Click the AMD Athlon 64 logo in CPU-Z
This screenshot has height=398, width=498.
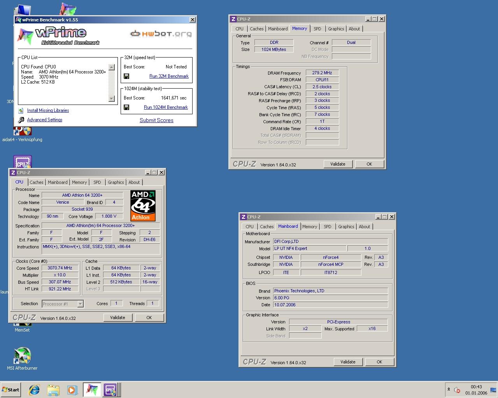click(143, 206)
